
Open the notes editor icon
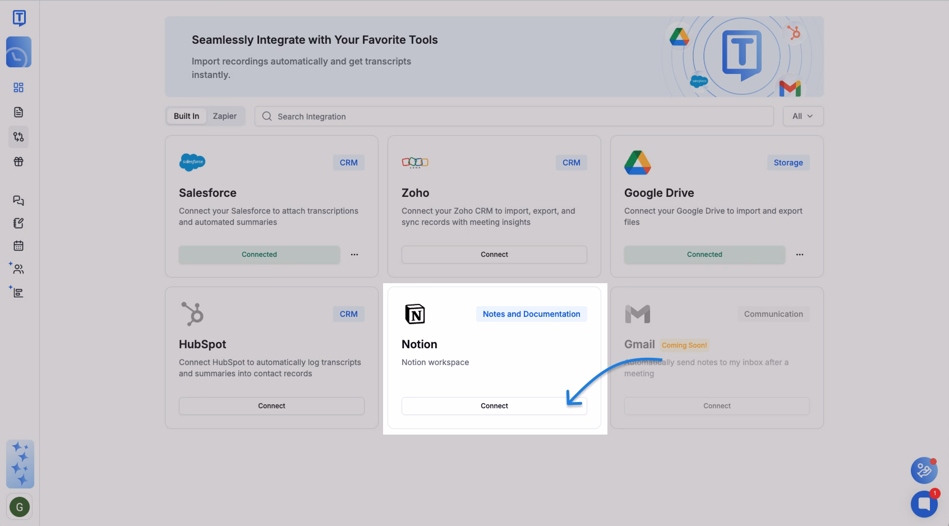19,223
